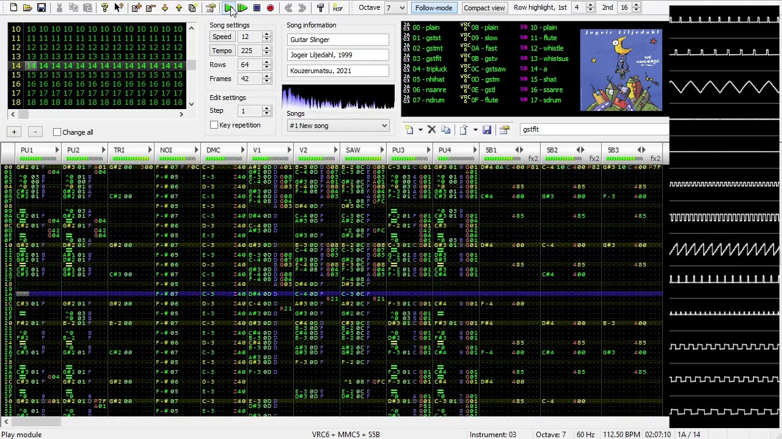Create a new module file

tap(13, 8)
